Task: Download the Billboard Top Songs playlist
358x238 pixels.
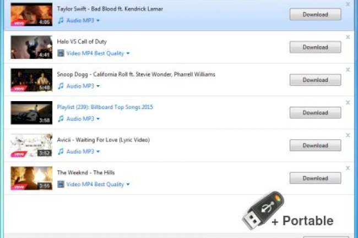Action: [315, 113]
